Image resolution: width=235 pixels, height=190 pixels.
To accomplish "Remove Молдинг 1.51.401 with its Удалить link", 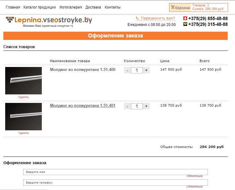I will 23,133.
